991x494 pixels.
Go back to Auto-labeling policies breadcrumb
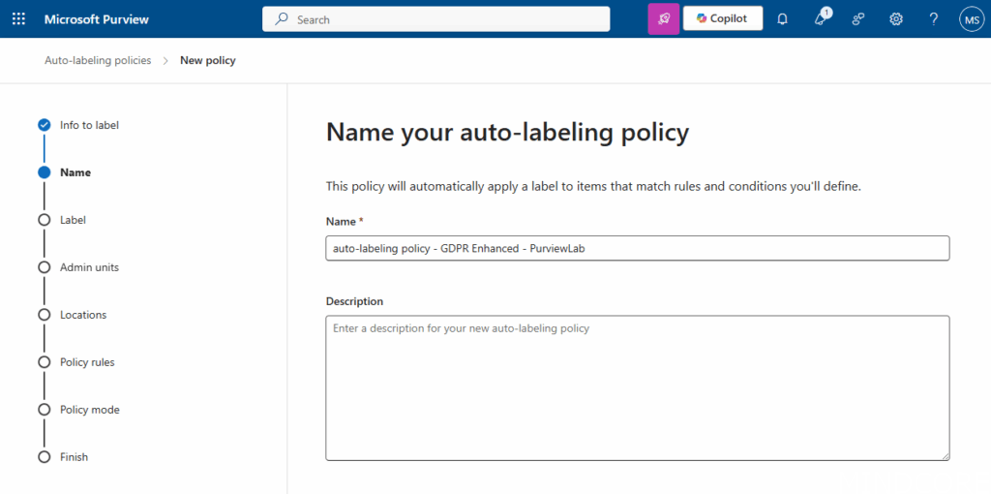point(98,60)
